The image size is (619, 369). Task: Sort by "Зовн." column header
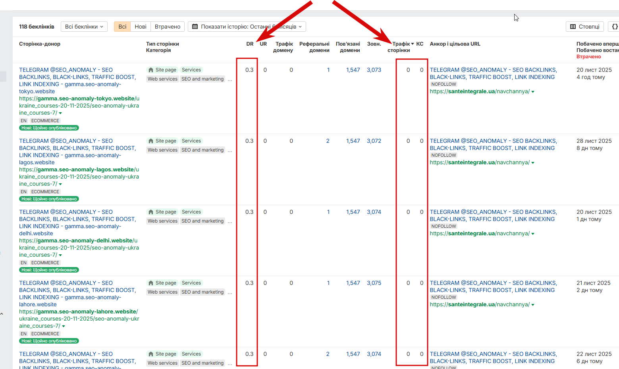coord(374,44)
